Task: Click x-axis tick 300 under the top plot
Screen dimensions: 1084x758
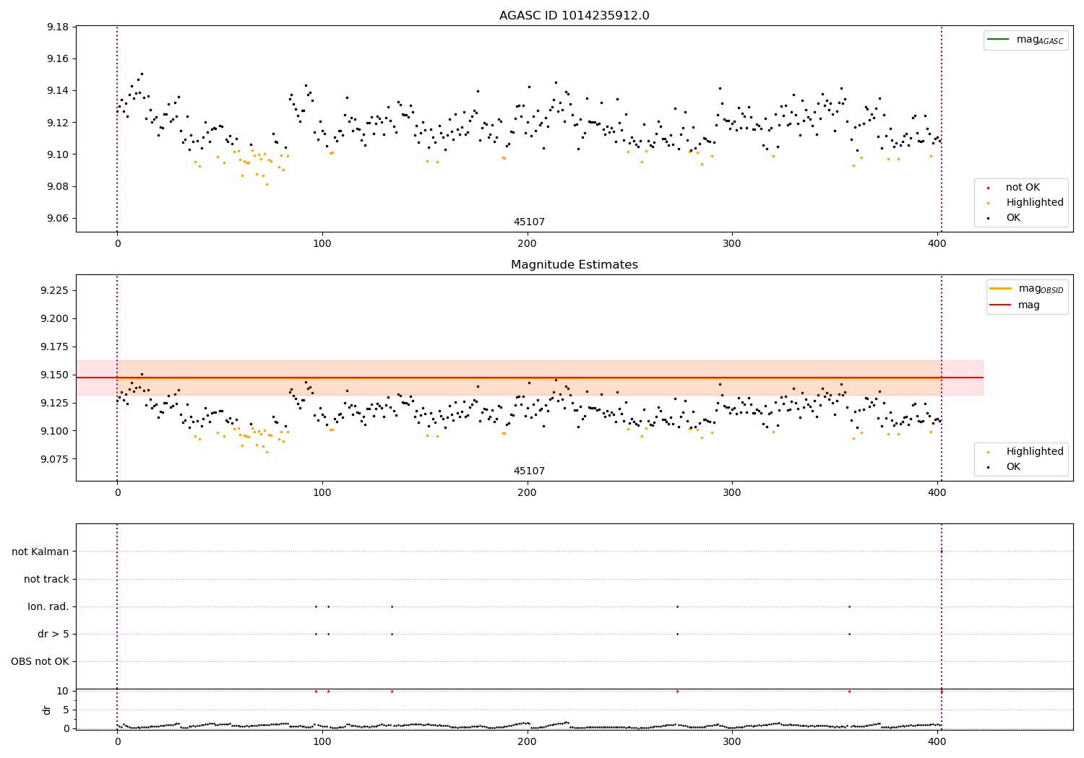Action: 732,244
